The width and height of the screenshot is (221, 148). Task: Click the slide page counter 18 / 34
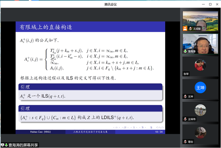pyautogui.click(x=159, y=132)
